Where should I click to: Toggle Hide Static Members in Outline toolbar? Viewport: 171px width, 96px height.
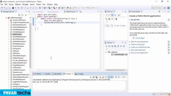(x=118, y=46)
